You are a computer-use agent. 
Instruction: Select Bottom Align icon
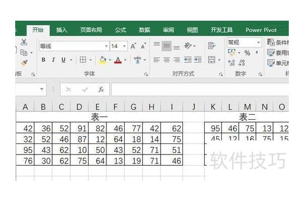[x=176, y=47]
